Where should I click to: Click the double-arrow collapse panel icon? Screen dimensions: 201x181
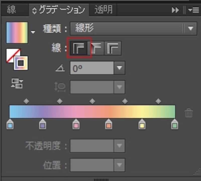pos(175,10)
